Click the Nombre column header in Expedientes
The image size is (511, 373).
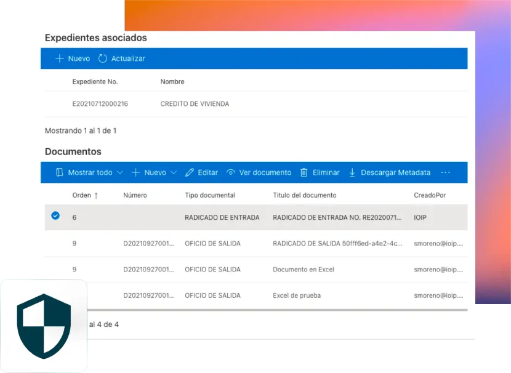click(172, 81)
